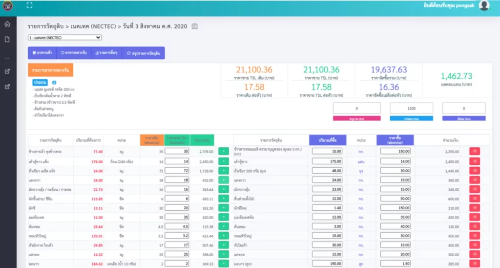Open the lower external-link icon in sidebar
The image size is (500, 268).
[x=7, y=87]
